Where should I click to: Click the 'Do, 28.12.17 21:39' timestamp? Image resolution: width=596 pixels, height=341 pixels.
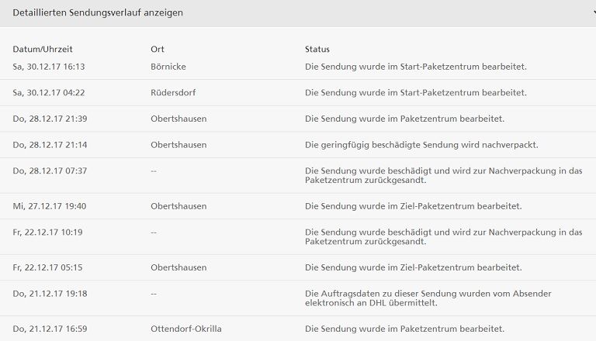(x=50, y=119)
